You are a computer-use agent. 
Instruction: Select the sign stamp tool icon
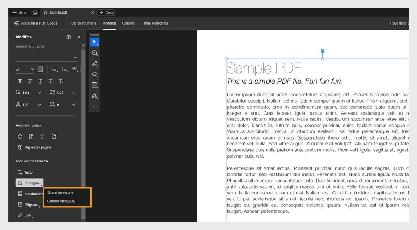point(95,96)
